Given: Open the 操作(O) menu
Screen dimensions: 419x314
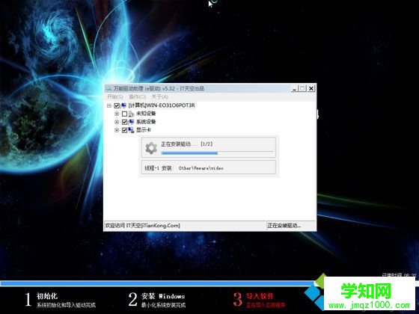Looking at the screenshot, I should click(138, 96).
